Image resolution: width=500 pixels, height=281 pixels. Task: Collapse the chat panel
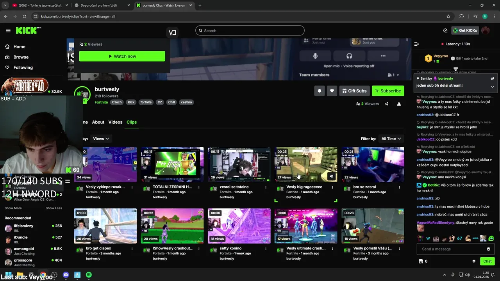tap(416, 44)
